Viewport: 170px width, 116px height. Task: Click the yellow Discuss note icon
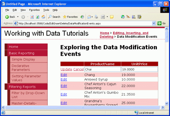(x=112, y=17)
